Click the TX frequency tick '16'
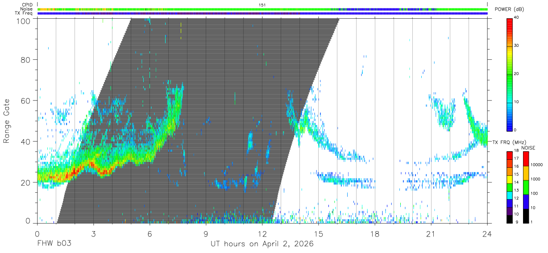Screen dimensions: 548x253 point(517,166)
